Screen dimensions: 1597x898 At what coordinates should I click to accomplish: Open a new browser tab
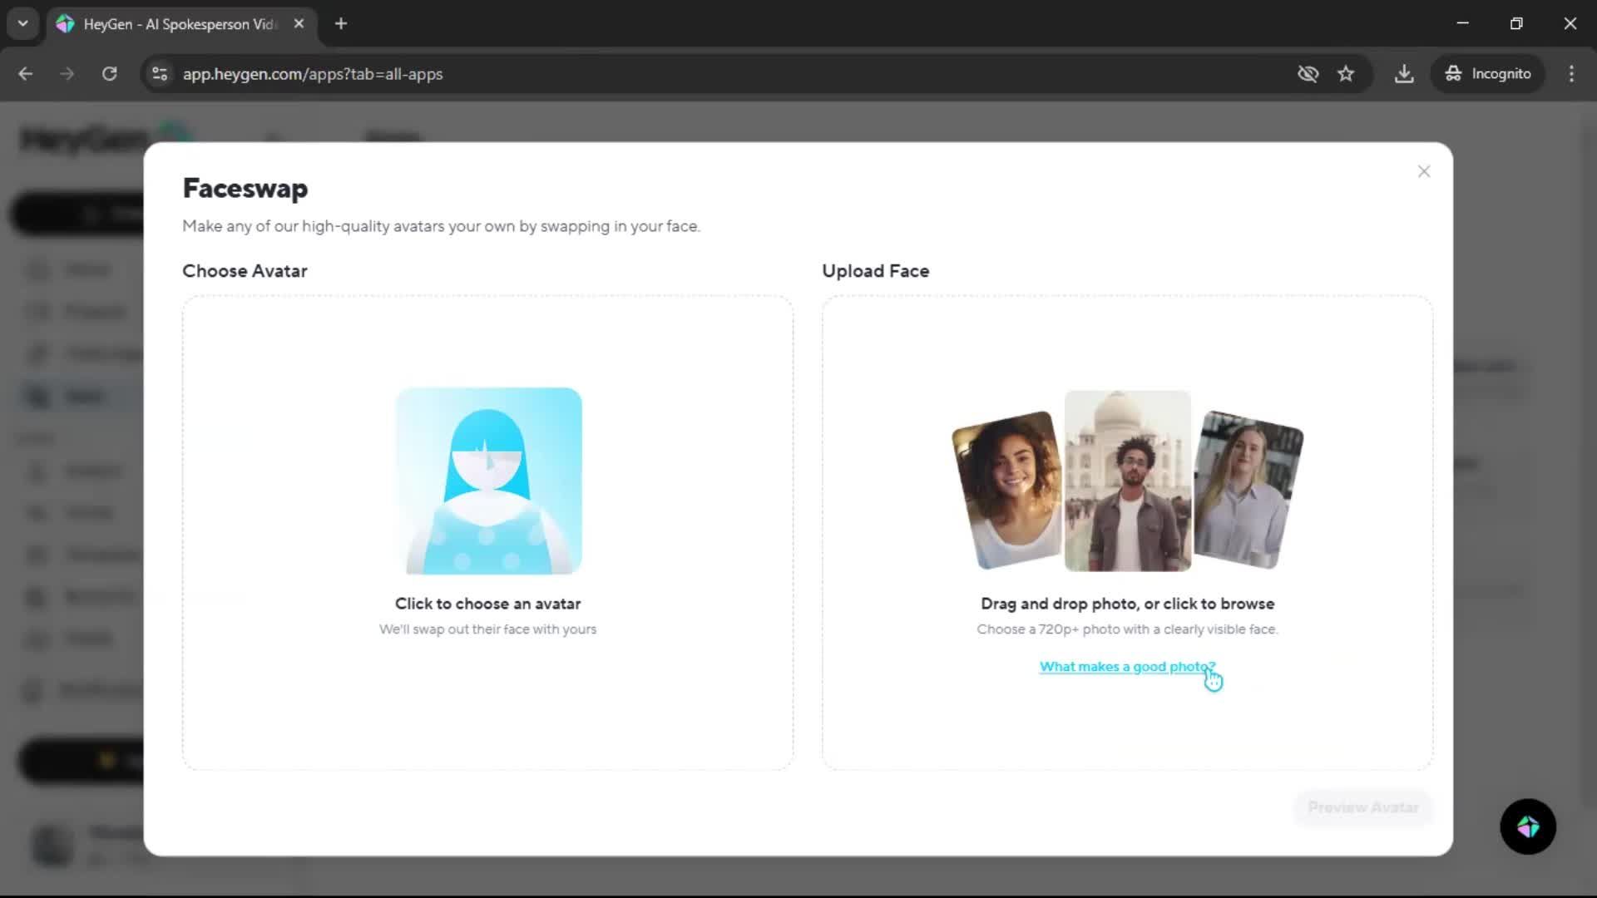pyautogui.click(x=341, y=23)
